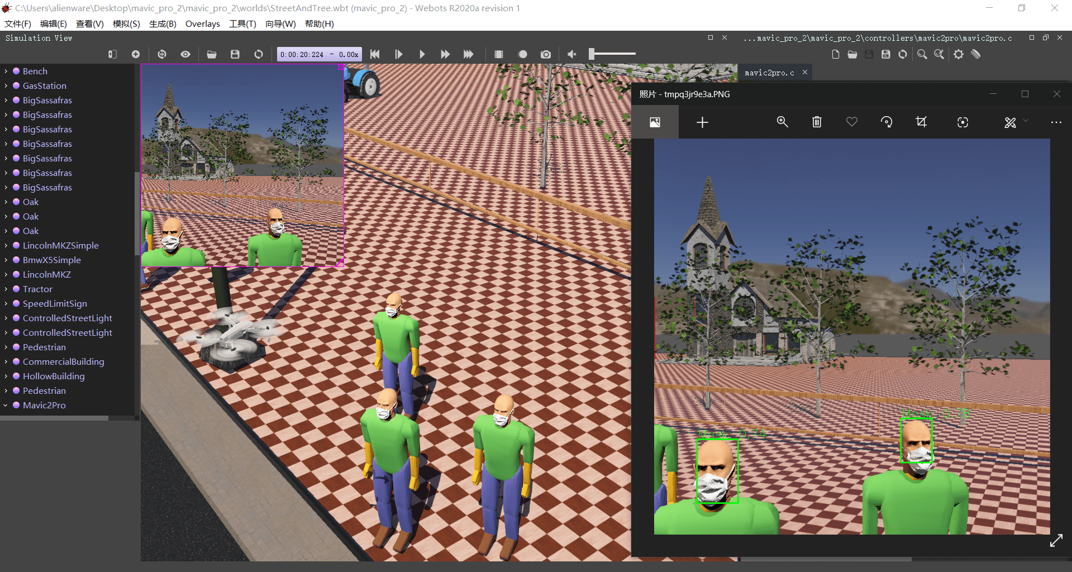Create a new text file in the editor
Screen dimensions: 1072x572
point(836,54)
